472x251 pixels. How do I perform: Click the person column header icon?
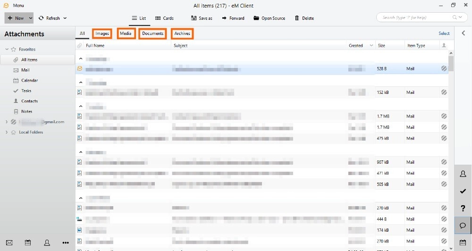(444, 45)
